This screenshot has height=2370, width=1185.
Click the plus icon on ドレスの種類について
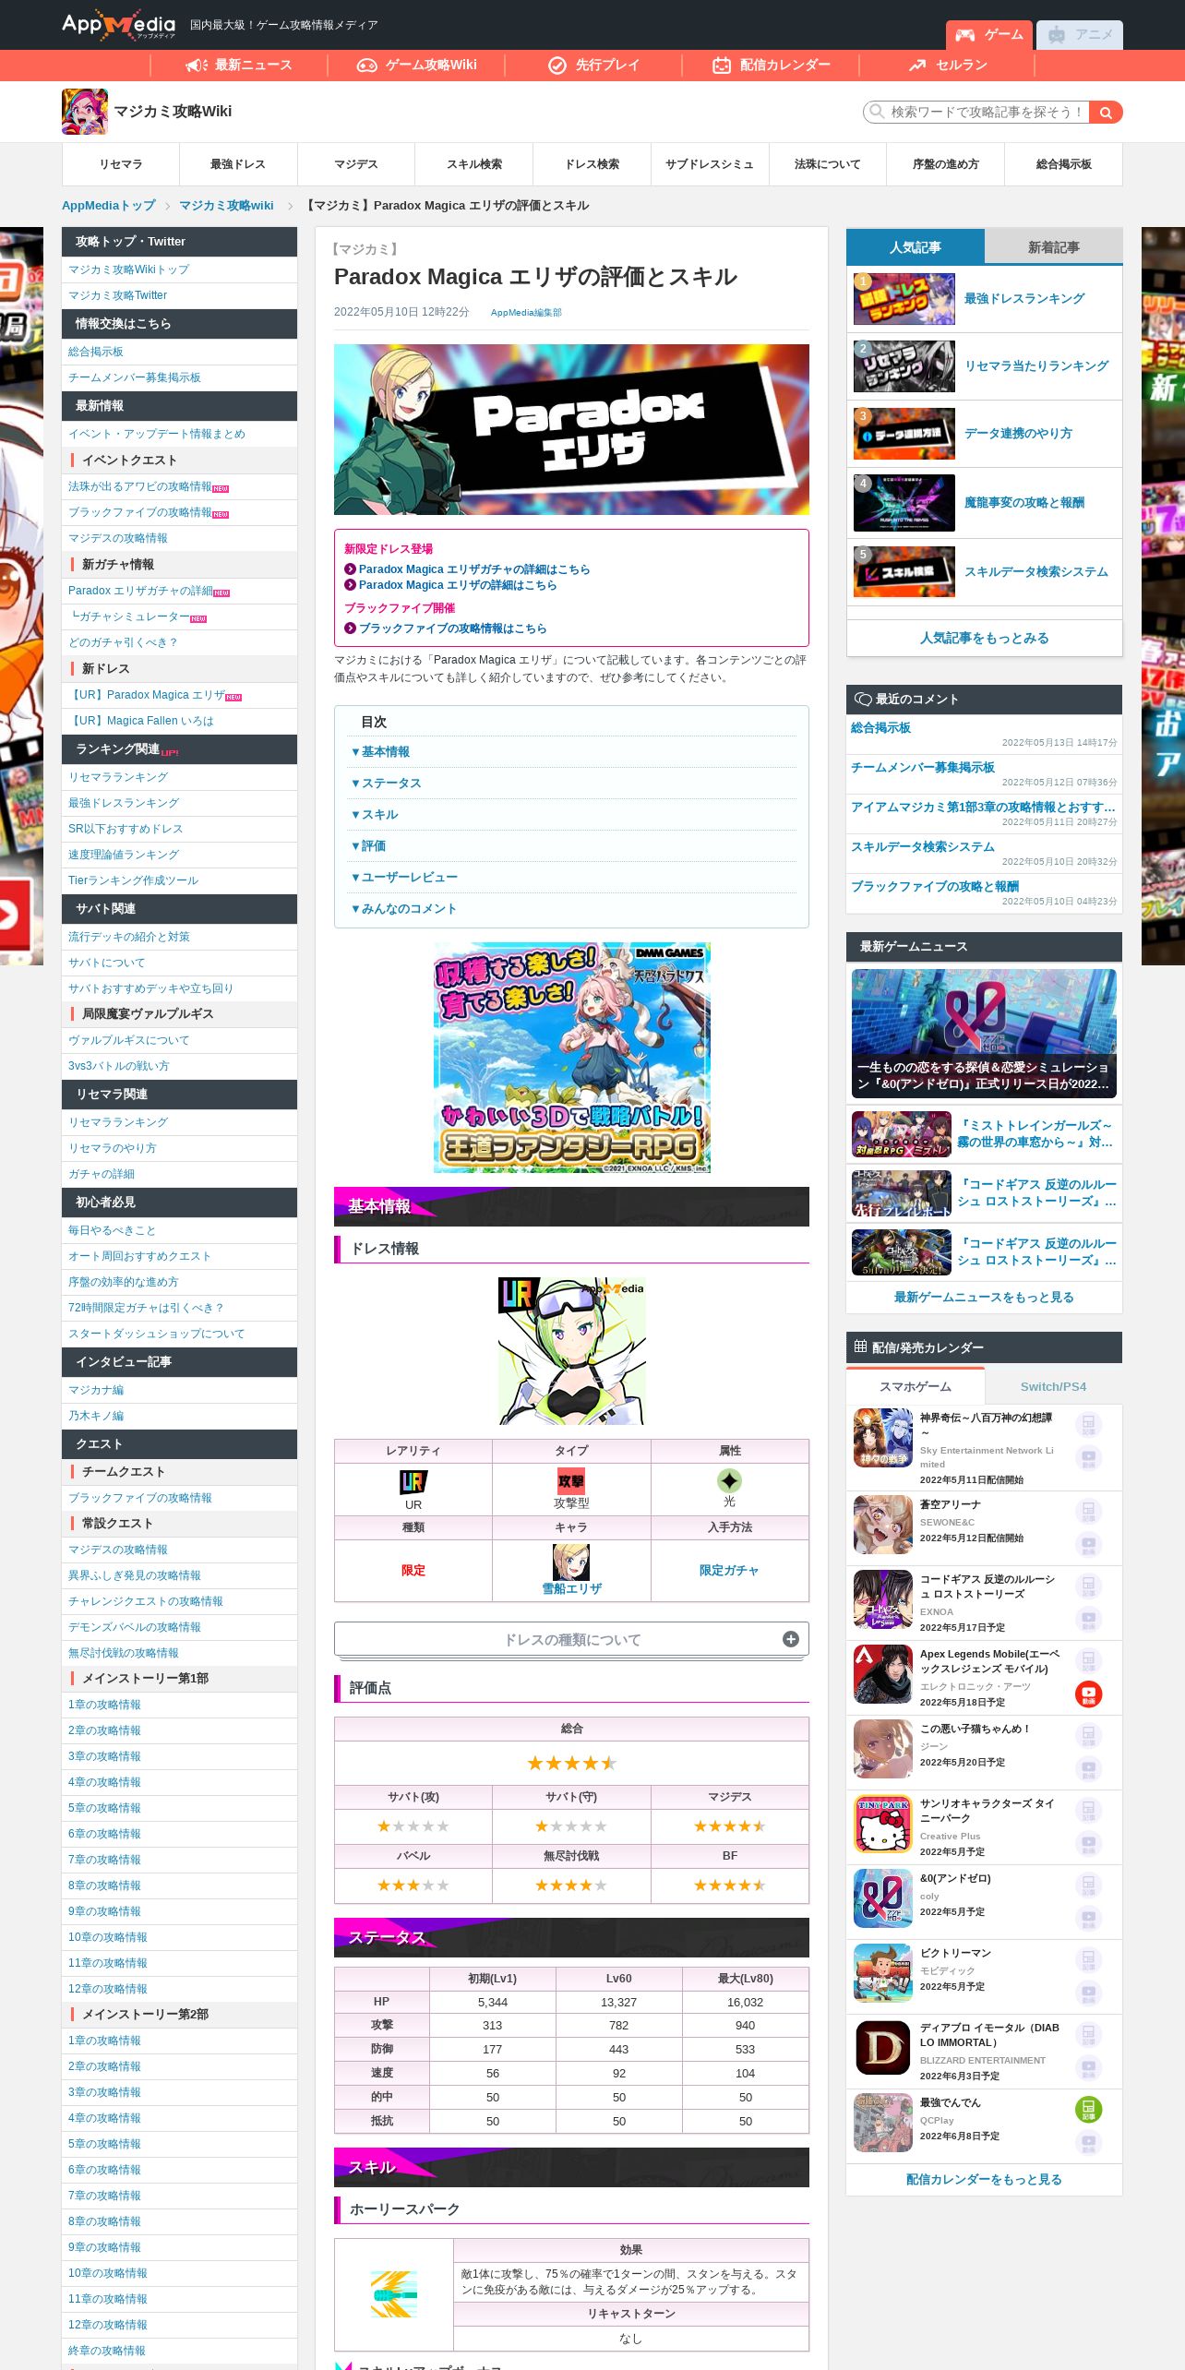791,1639
